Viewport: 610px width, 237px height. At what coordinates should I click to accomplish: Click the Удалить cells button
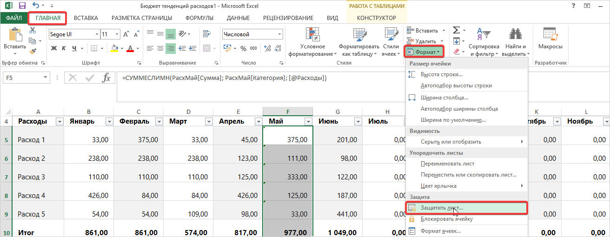(x=425, y=41)
